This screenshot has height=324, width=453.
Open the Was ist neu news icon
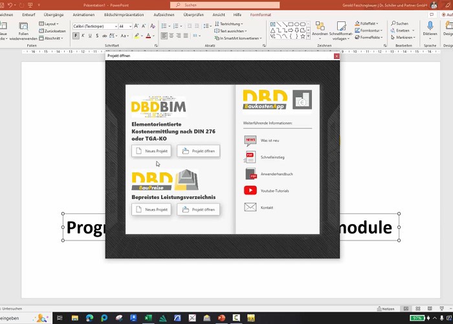250,141
